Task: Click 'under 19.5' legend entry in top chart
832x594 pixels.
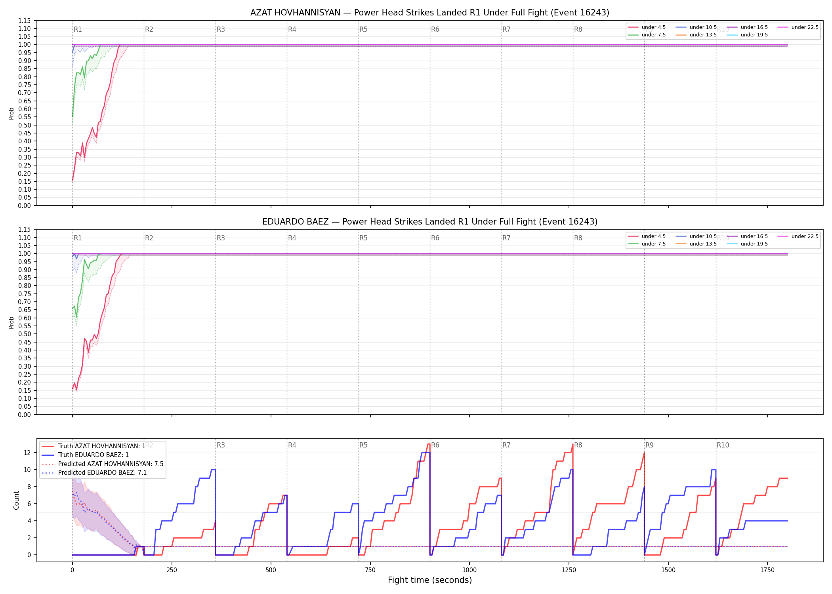Action: [x=748, y=35]
